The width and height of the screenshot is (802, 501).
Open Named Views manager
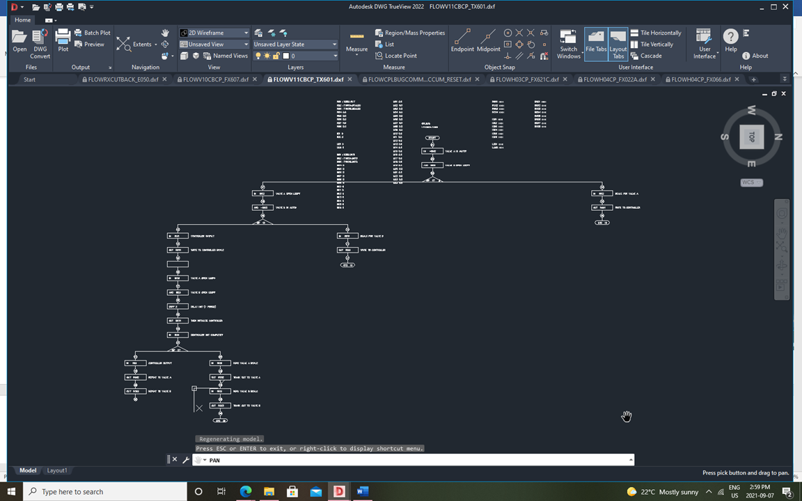226,56
